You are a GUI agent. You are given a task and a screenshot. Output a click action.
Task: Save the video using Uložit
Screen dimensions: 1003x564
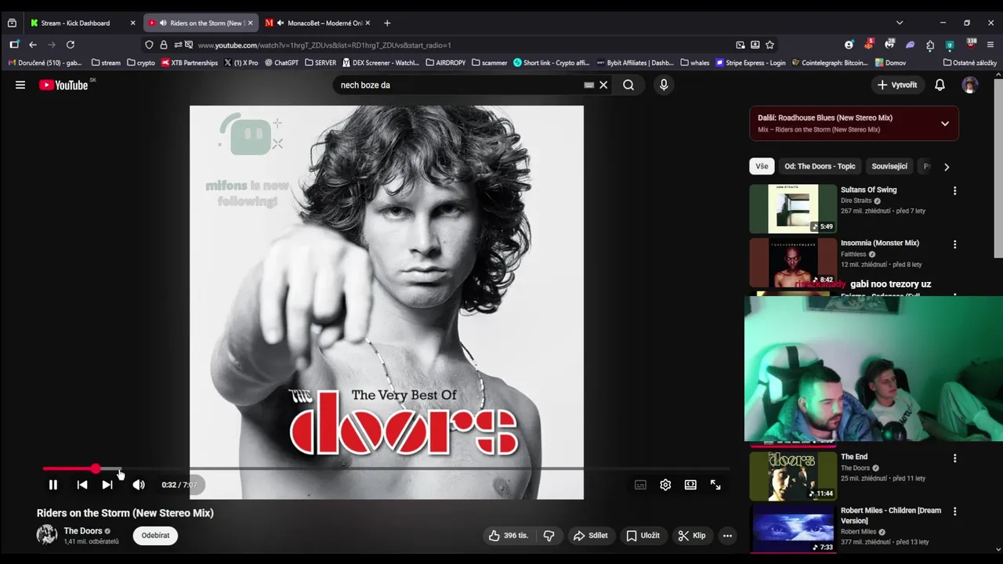click(x=643, y=536)
